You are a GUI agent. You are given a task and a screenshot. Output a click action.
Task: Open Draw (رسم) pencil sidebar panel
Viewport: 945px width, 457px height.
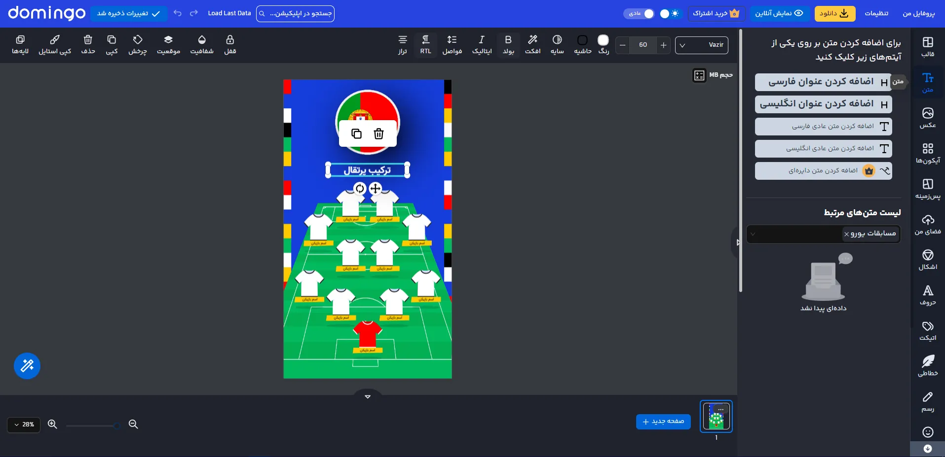point(928,402)
